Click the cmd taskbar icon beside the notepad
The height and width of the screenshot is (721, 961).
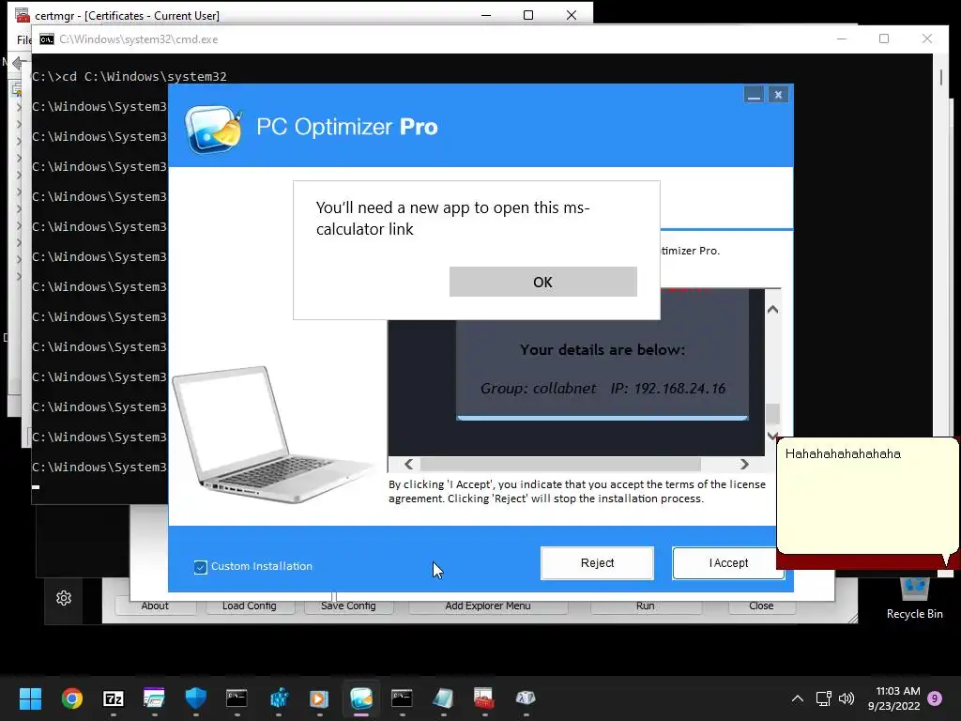click(x=402, y=698)
